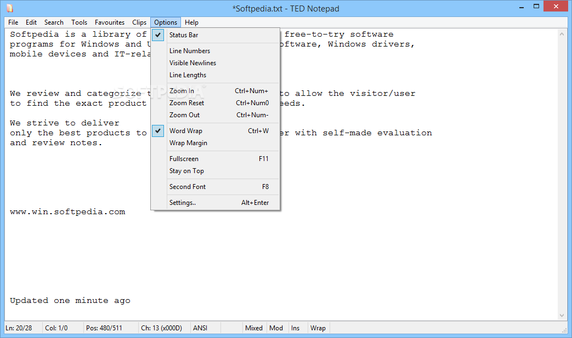
Task: Click the www.win.softpedia.com text line
Action: coord(67,212)
